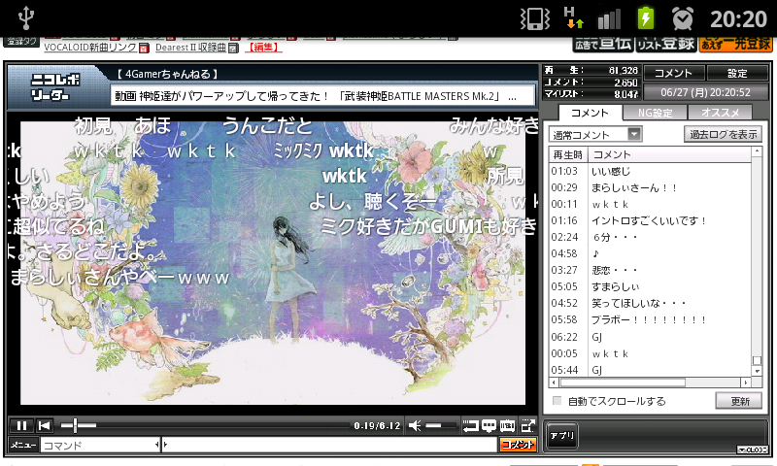Image resolution: width=777 pixels, height=466 pixels.
Task: Click horizontal scrollbar right arrow
Action: (745, 383)
